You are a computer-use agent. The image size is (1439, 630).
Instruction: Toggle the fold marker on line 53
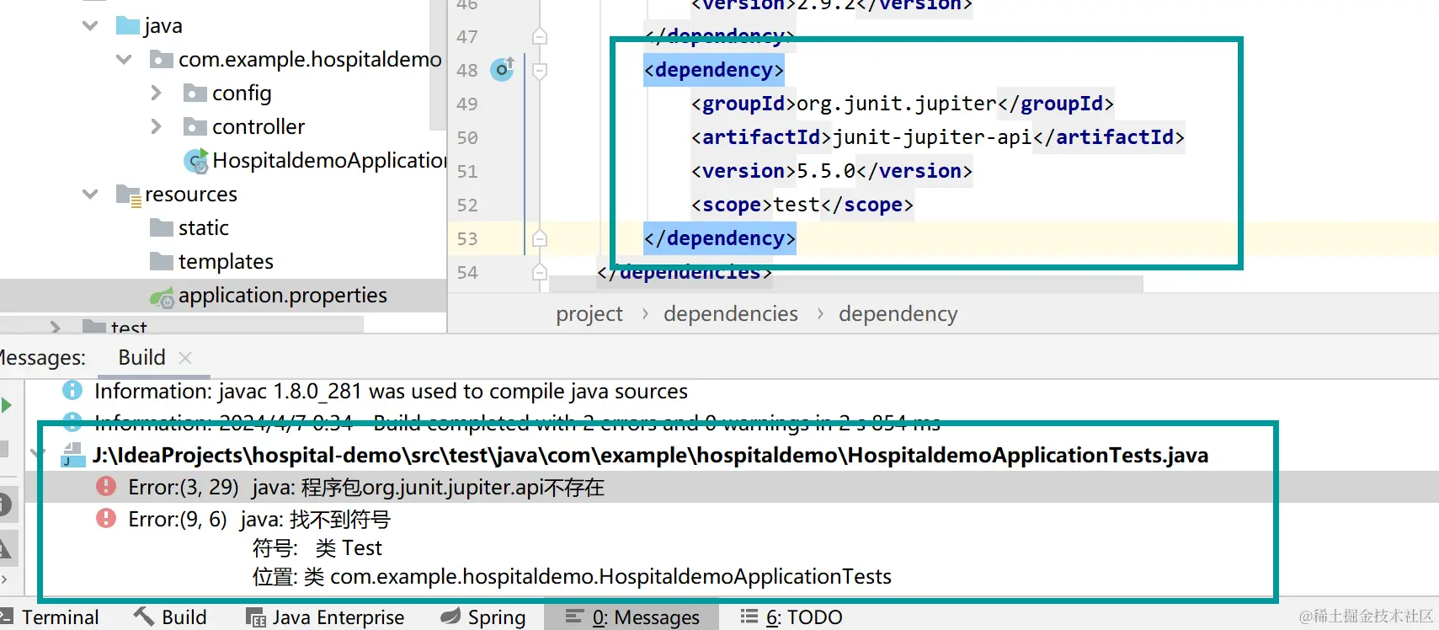(541, 238)
